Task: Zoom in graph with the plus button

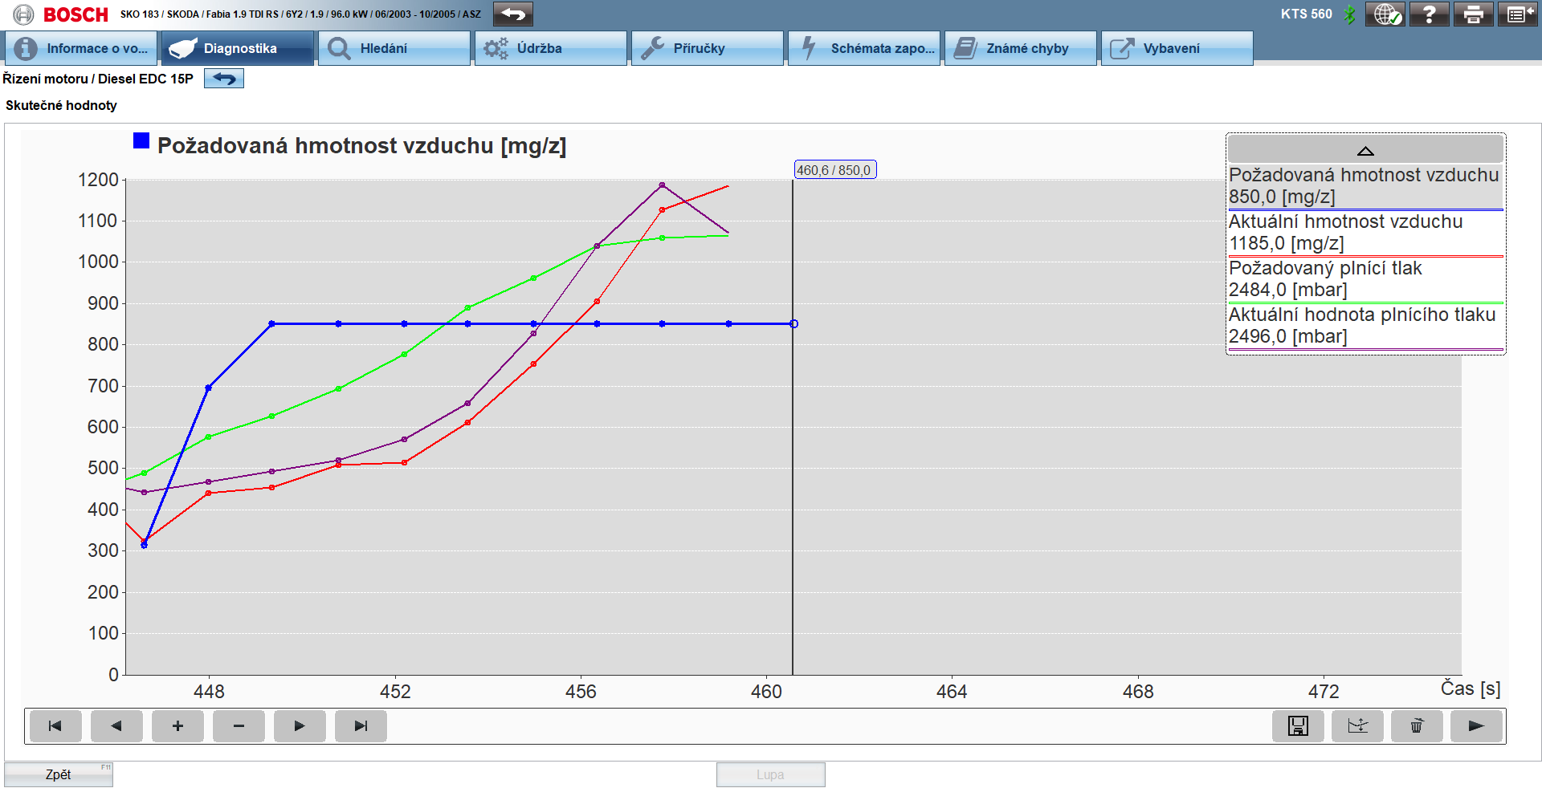Action: click(x=177, y=726)
